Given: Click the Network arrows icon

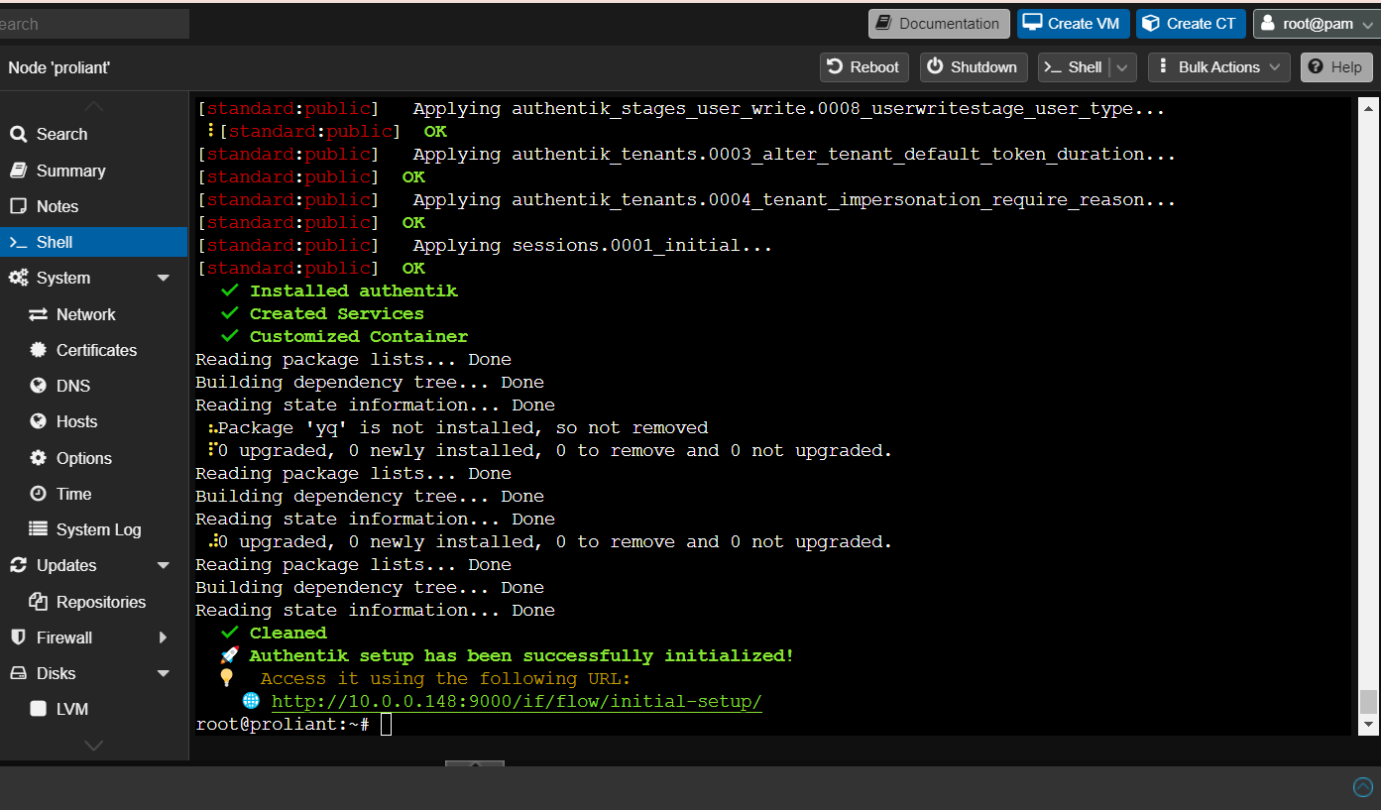Looking at the screenshot, I should pos(38,314).
